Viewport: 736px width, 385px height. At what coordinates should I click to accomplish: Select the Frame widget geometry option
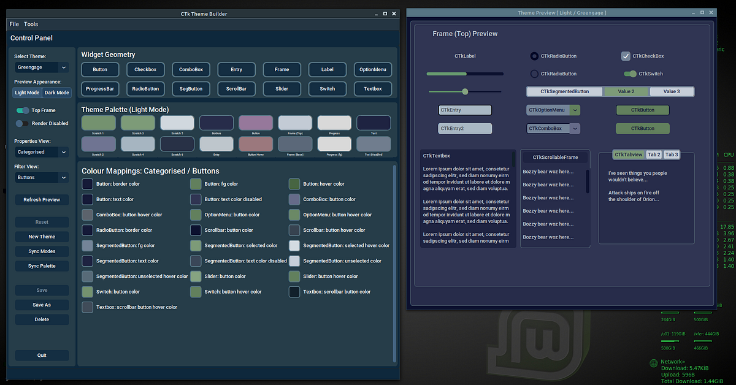click(x=282, y=69)
